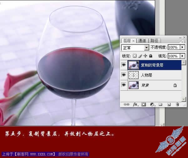Minimize the layers panel
This screenshot has height=158, width=188.
point(180,38)
